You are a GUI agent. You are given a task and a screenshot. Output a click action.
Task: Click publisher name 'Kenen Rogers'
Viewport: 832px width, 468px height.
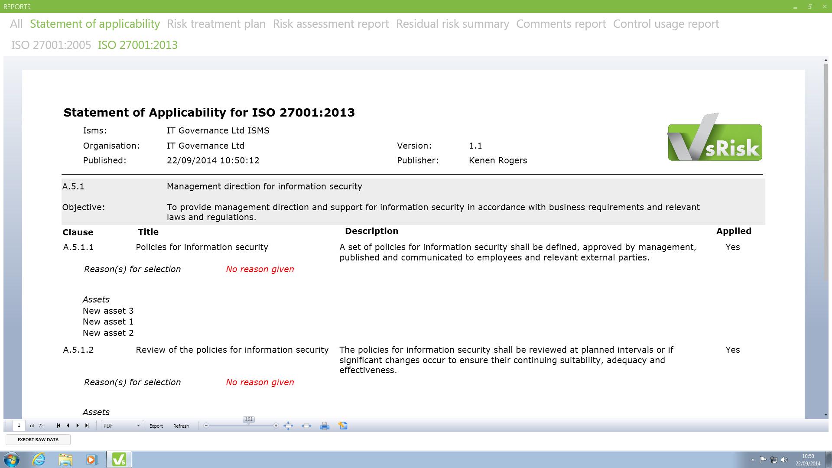498,161
